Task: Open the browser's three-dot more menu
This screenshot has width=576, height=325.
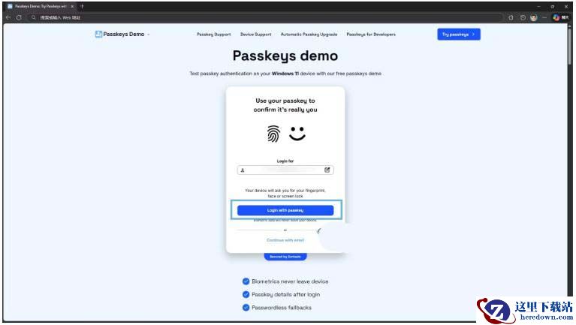Action: [544, 17]
